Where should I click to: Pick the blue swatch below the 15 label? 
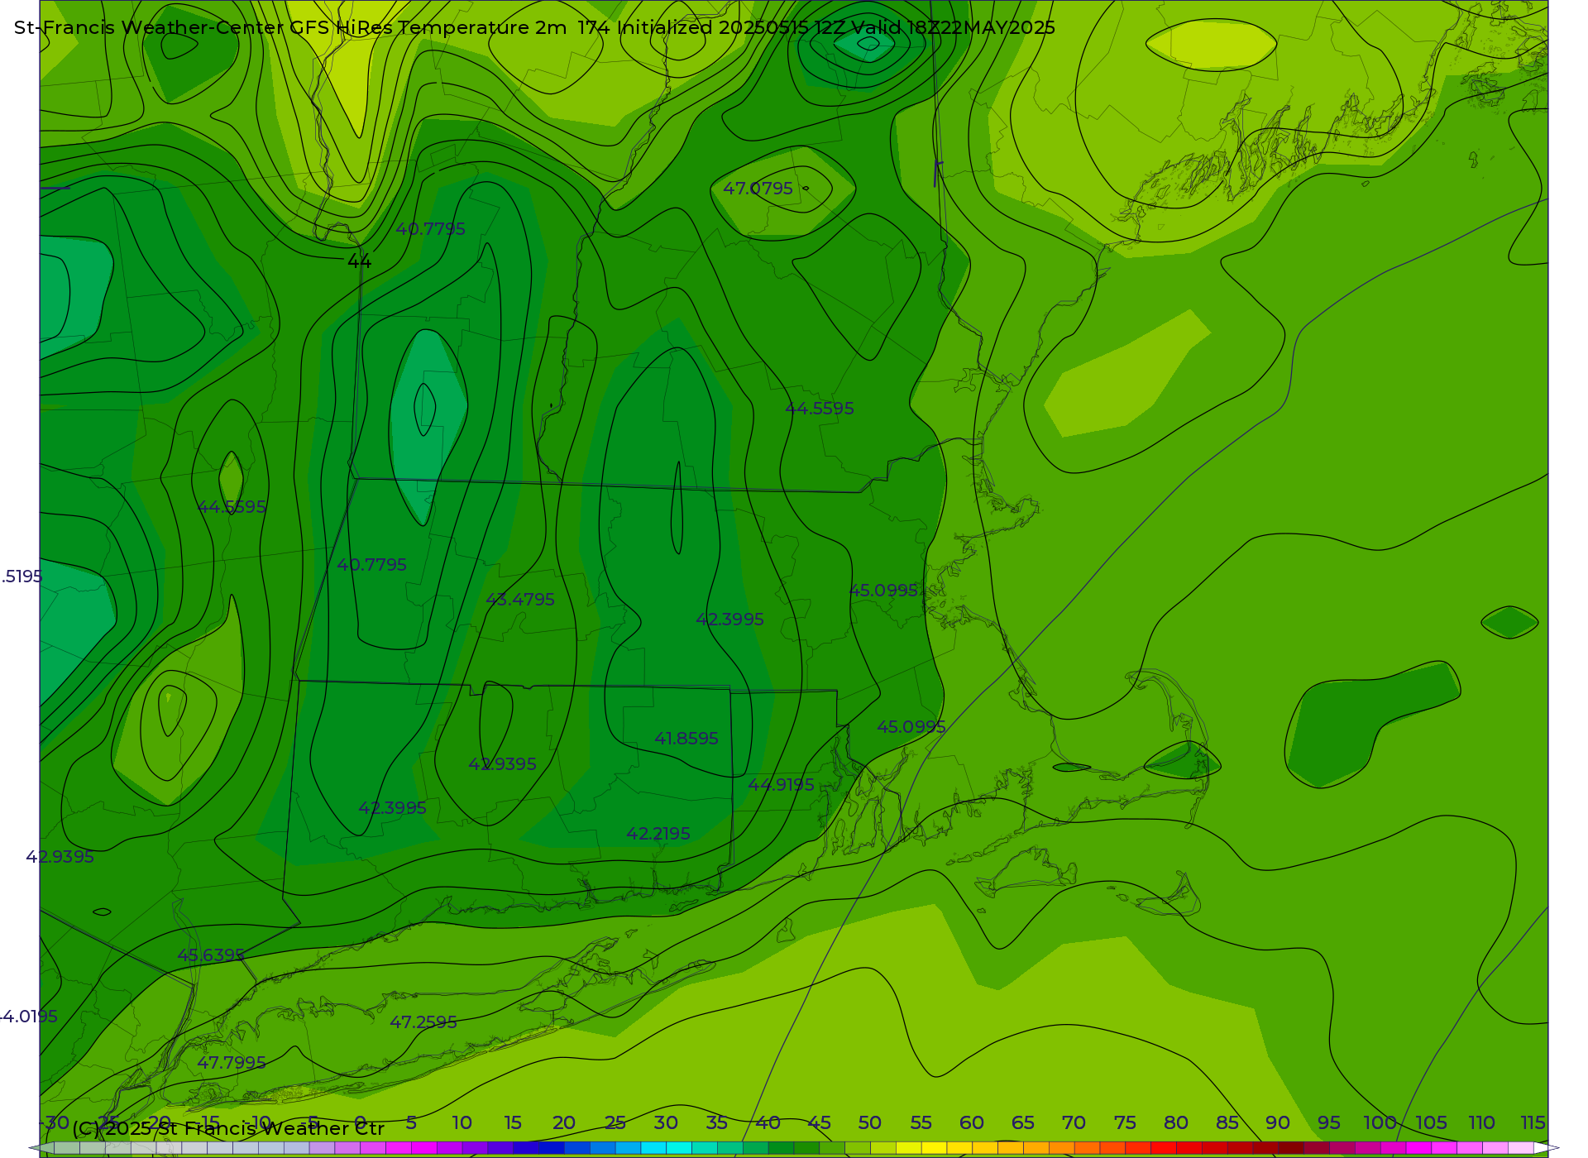(526, 1148)
